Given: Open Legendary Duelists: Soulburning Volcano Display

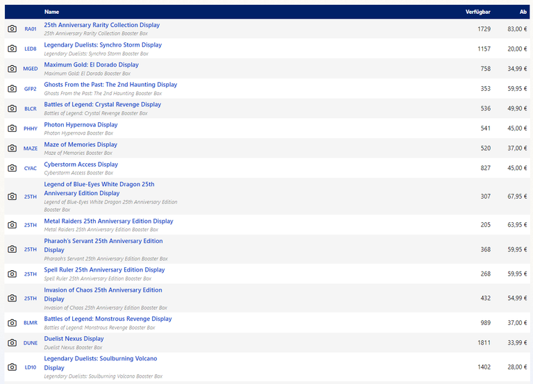Looking at the screenshot, I should point(100,363).
